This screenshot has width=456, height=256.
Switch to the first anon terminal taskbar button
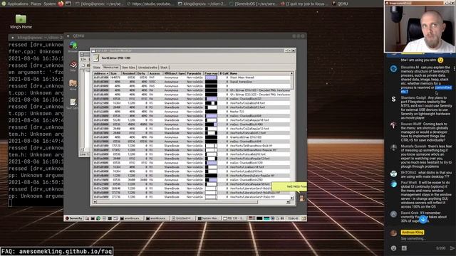pos(133,218)
